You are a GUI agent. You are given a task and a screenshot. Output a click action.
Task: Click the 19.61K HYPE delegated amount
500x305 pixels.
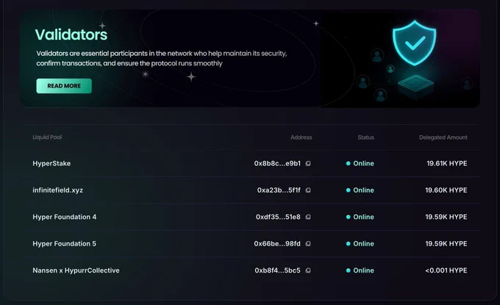pos(447,163)
